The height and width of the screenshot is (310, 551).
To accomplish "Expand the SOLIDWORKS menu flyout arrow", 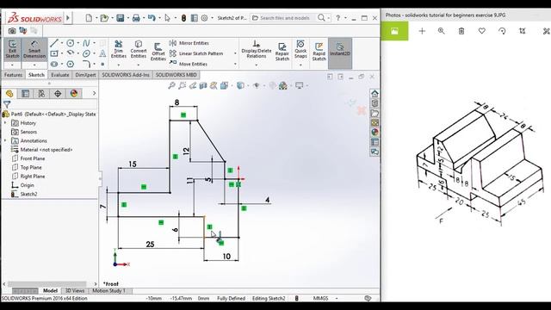I will point(68,17).
